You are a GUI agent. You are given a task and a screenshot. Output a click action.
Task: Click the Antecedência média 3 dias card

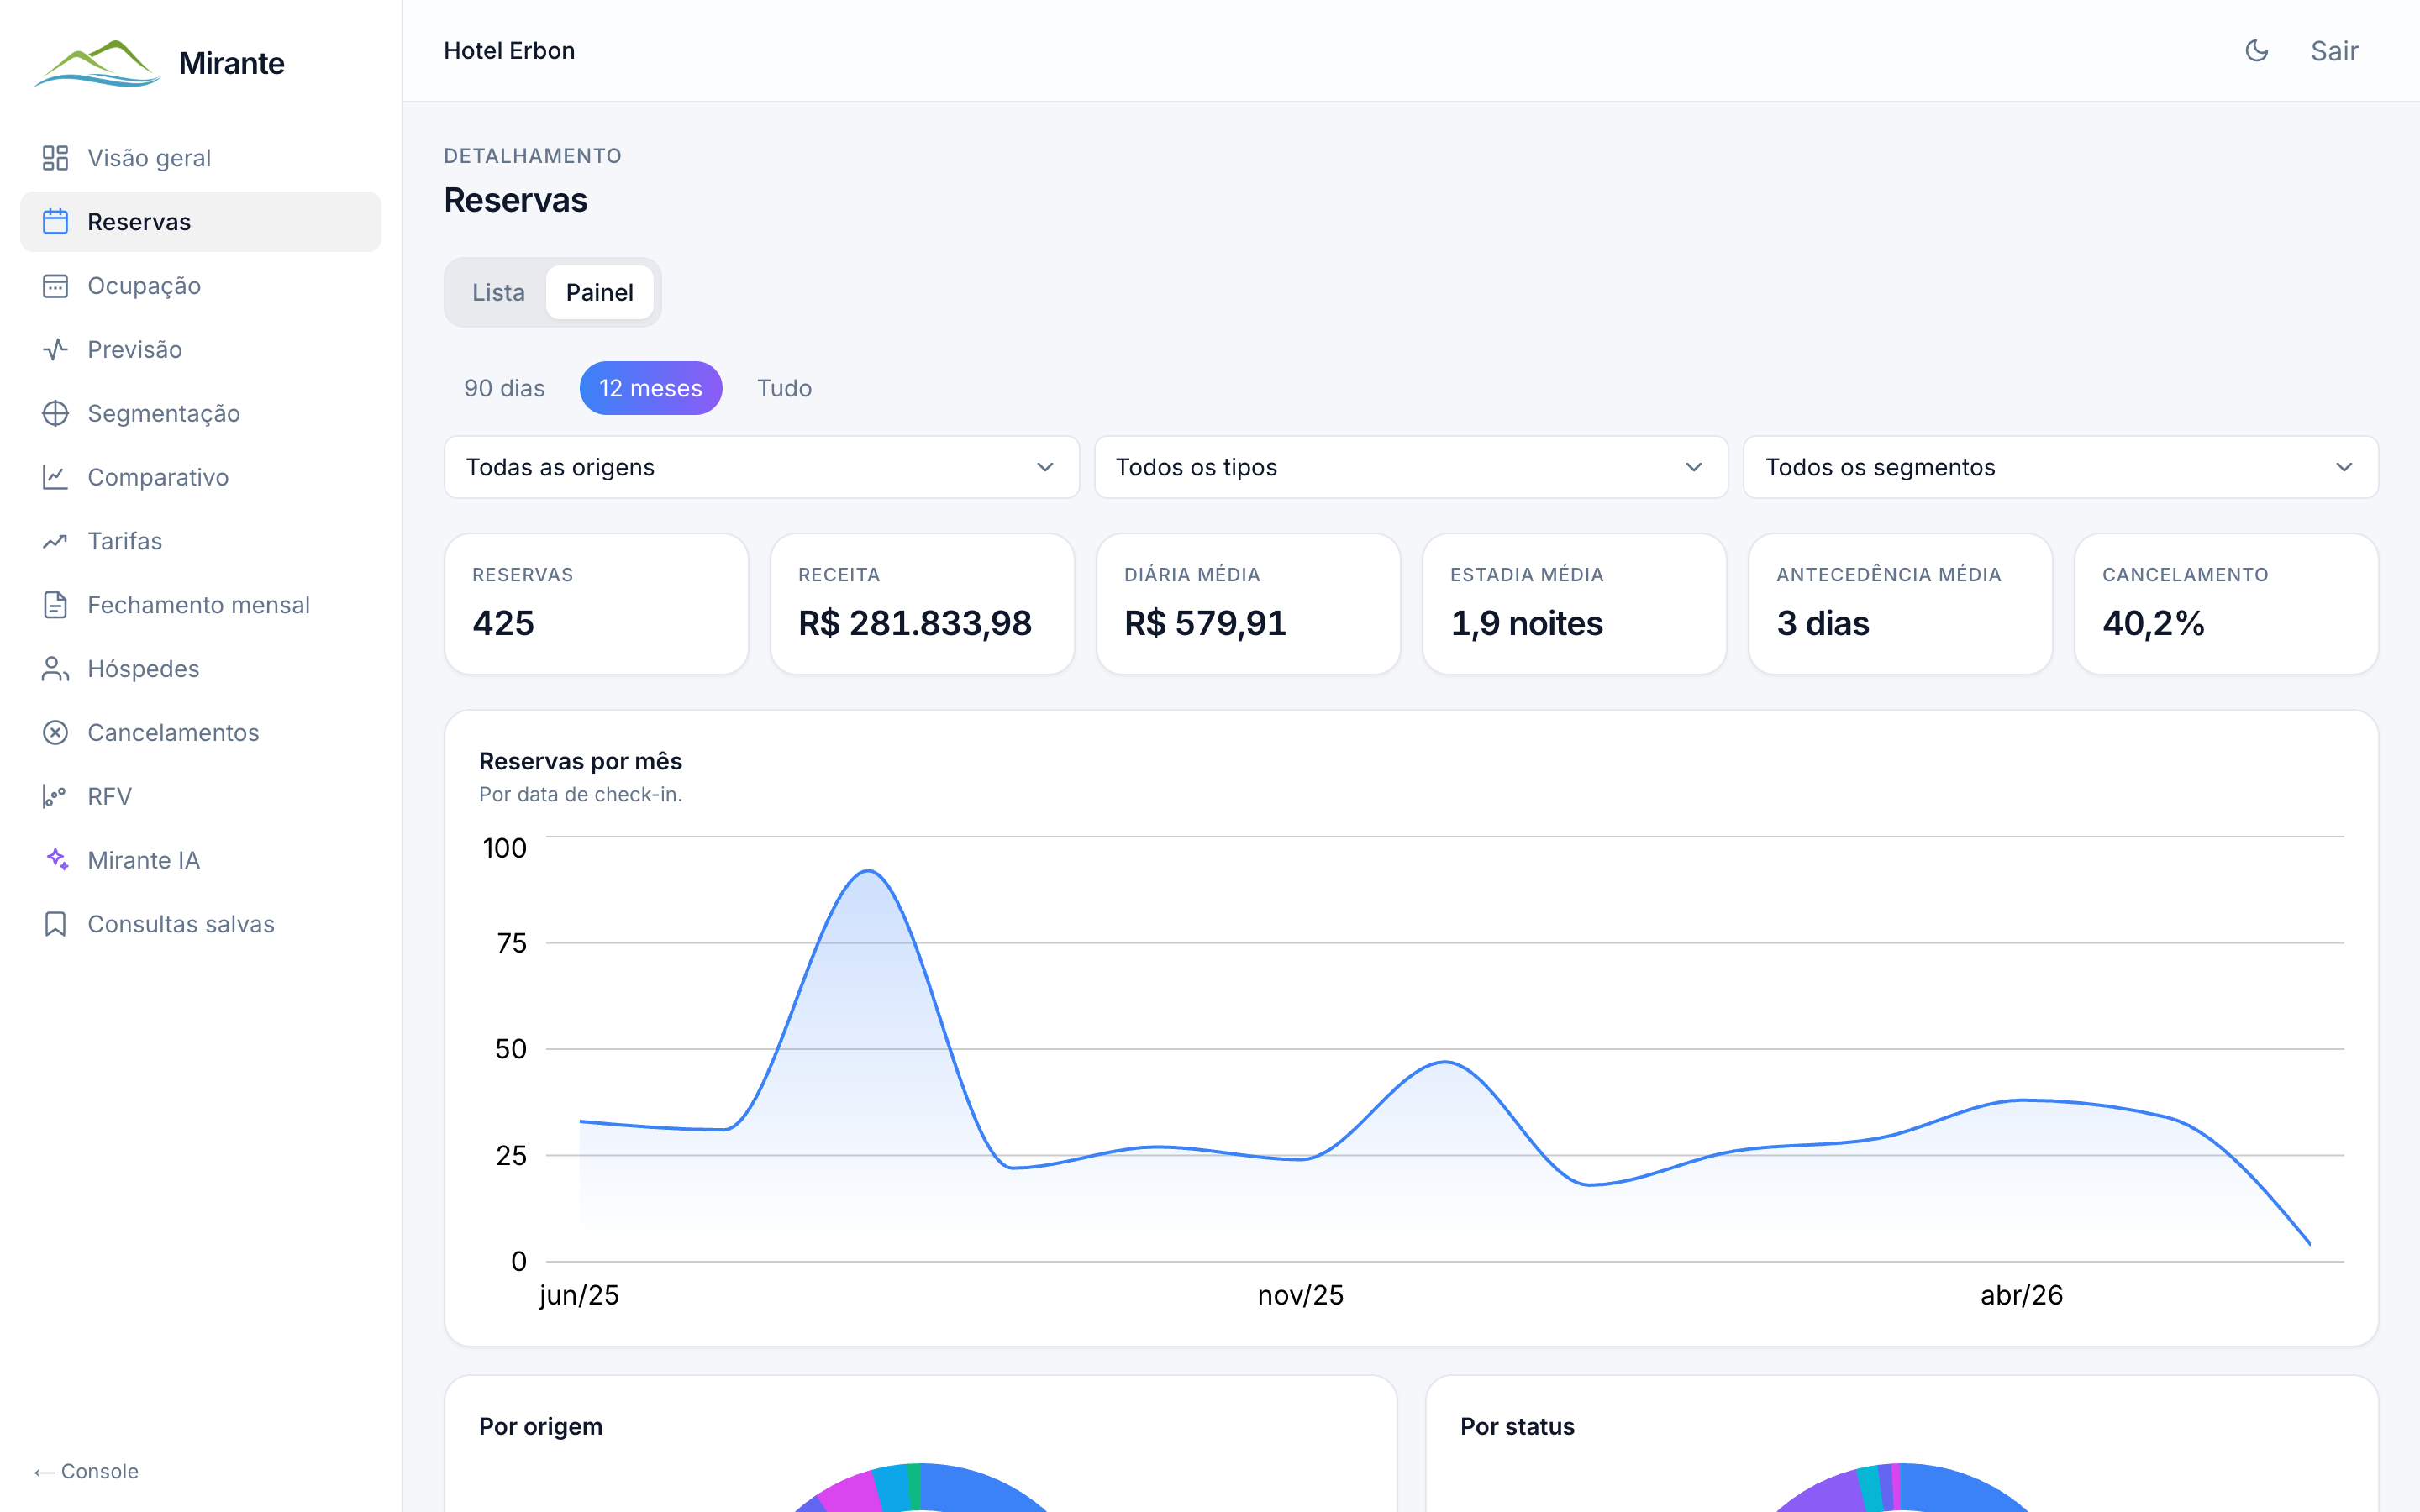[1901, 604]
